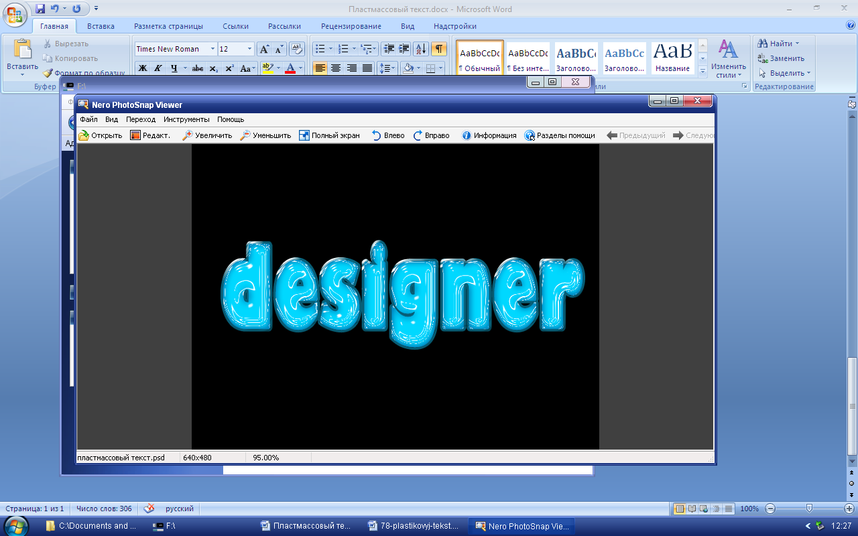Screen dimensions: 858x536
Task: Open Редакт. editor in PhotoSnap Viewer
Action: tap(150, 135)
